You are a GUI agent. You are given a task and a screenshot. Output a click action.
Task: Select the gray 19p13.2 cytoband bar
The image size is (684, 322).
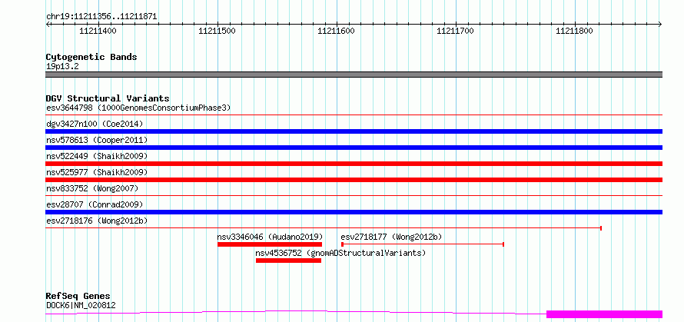pyautogui.click(x=354, y=75)
